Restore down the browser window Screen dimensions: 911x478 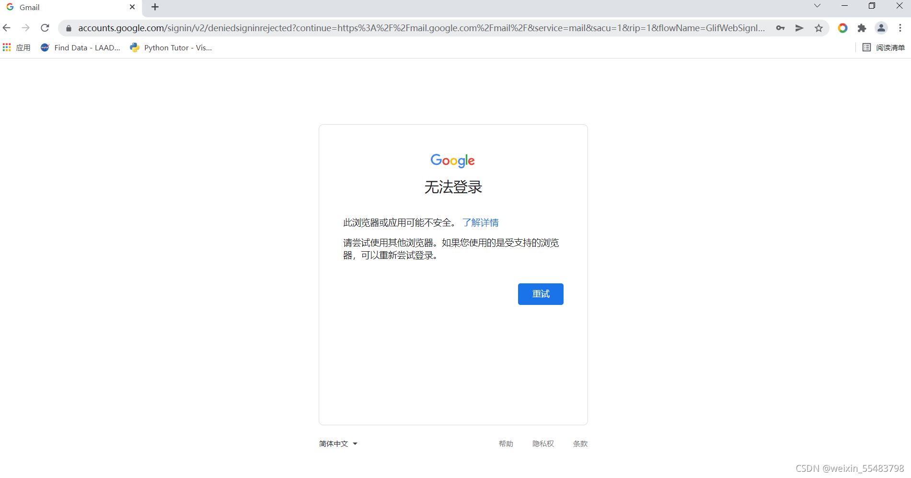coord(872,6)
